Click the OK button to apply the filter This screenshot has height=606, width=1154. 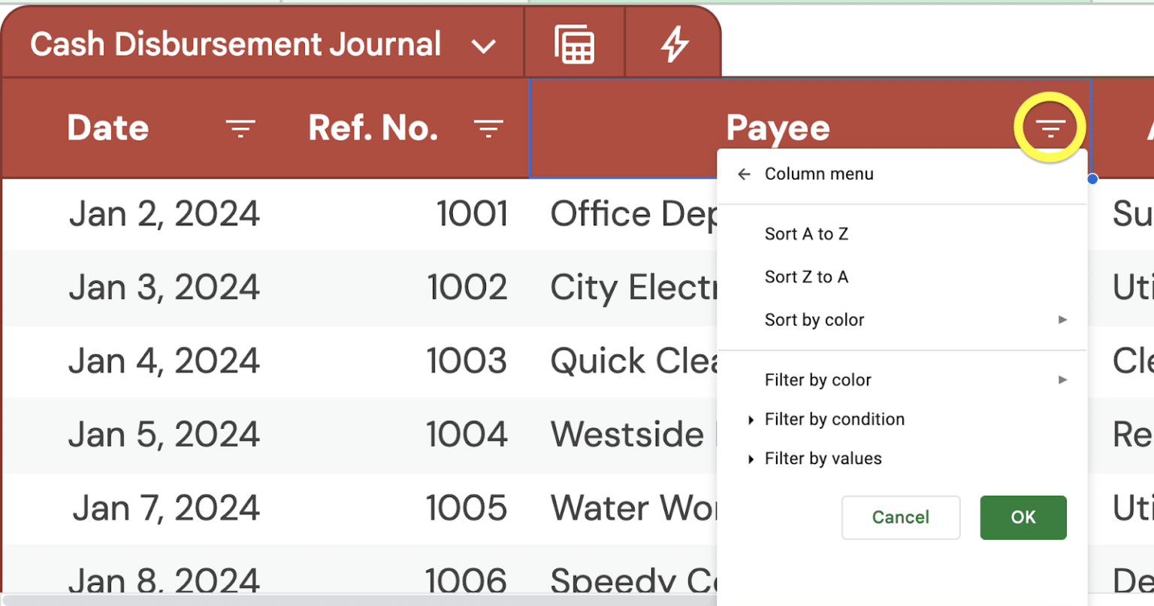1023,517
